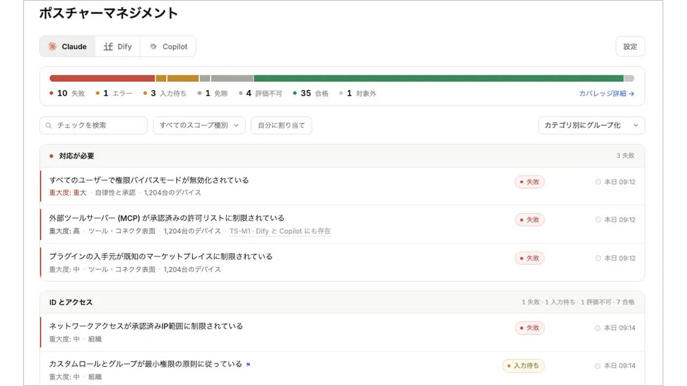This screenshot has width=687, height=386.
Task: Toggle the 自分に割り当て filter
Action: 281,125
